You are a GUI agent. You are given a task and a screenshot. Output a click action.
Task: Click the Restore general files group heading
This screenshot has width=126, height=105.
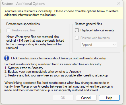coord(88,24)
